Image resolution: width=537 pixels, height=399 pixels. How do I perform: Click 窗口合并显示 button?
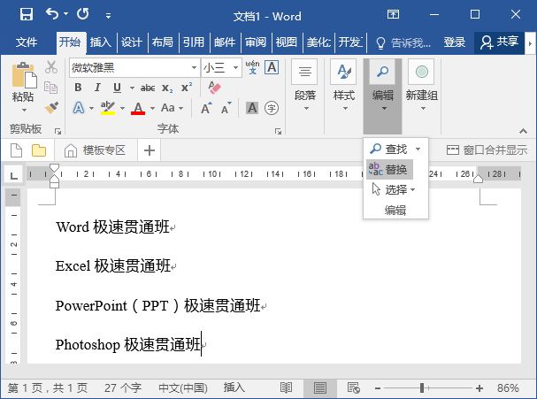point(487,150)
